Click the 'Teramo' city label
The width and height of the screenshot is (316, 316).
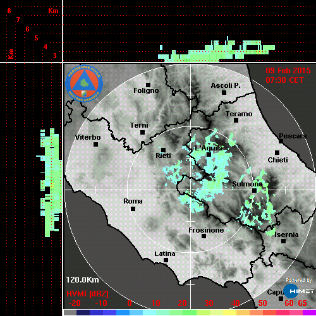(239, 114)
